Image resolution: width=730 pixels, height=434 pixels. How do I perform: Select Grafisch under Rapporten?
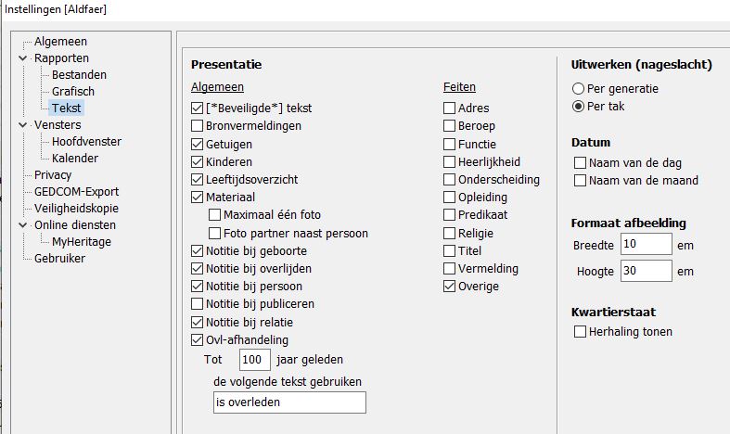click(73, 92)
